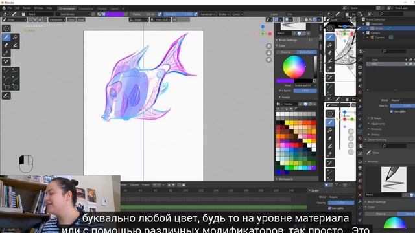
Task: Unlink the Pencil brush with X icon
Action: [x=309, y=33]
